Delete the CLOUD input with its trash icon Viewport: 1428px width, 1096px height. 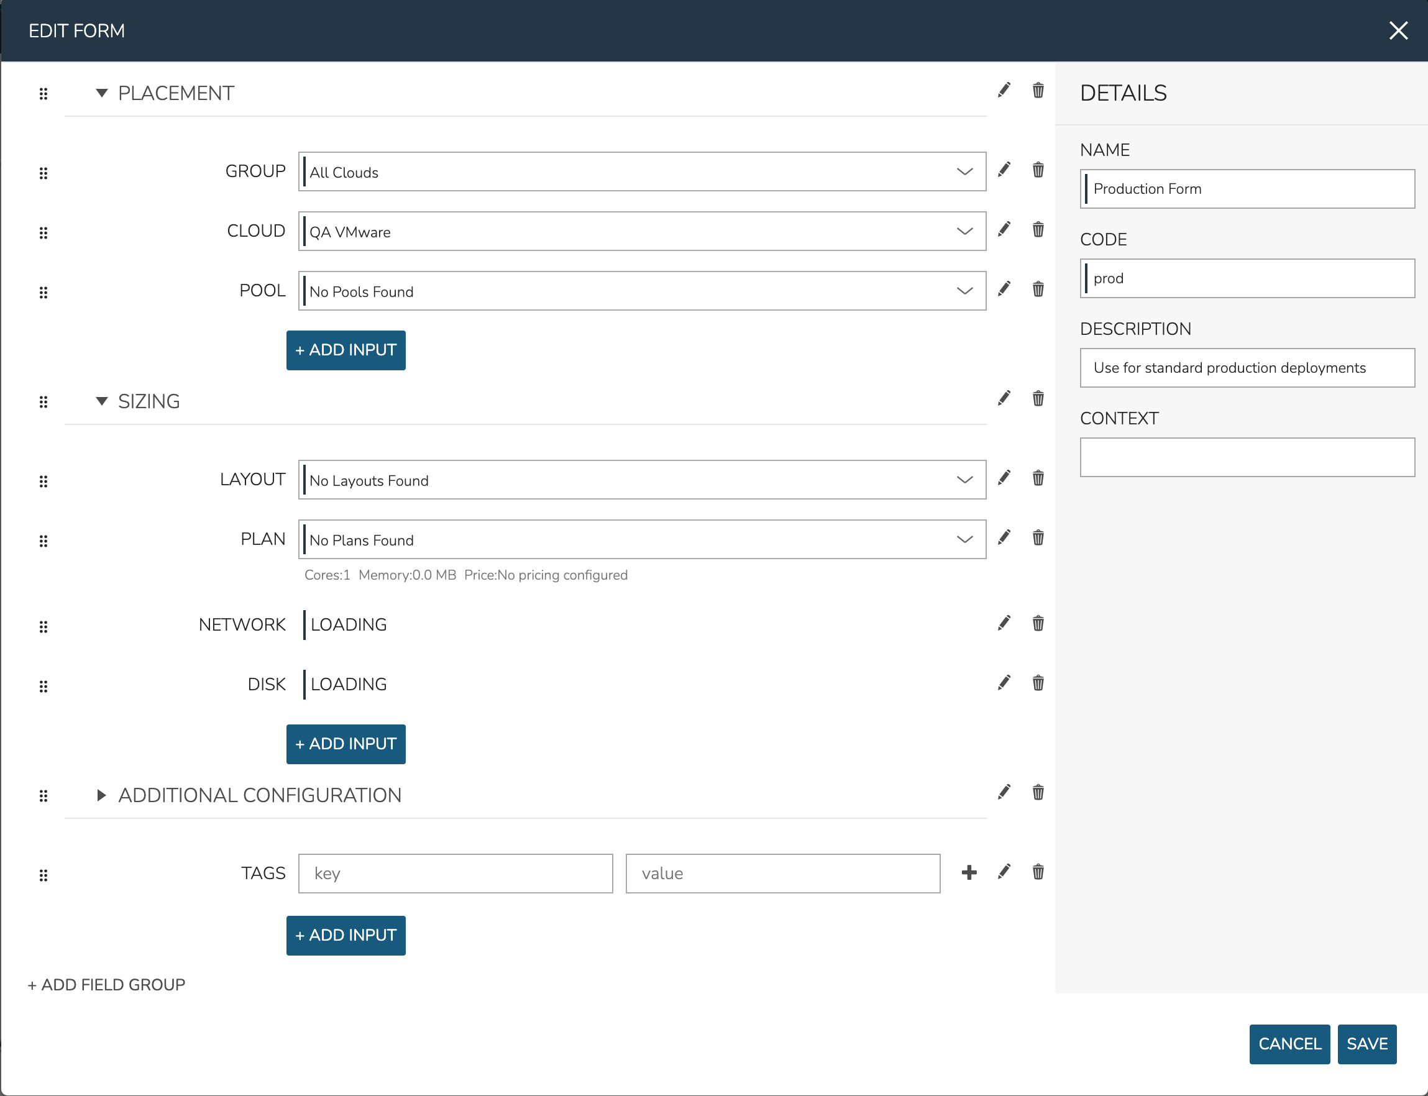coord(1038,230)
